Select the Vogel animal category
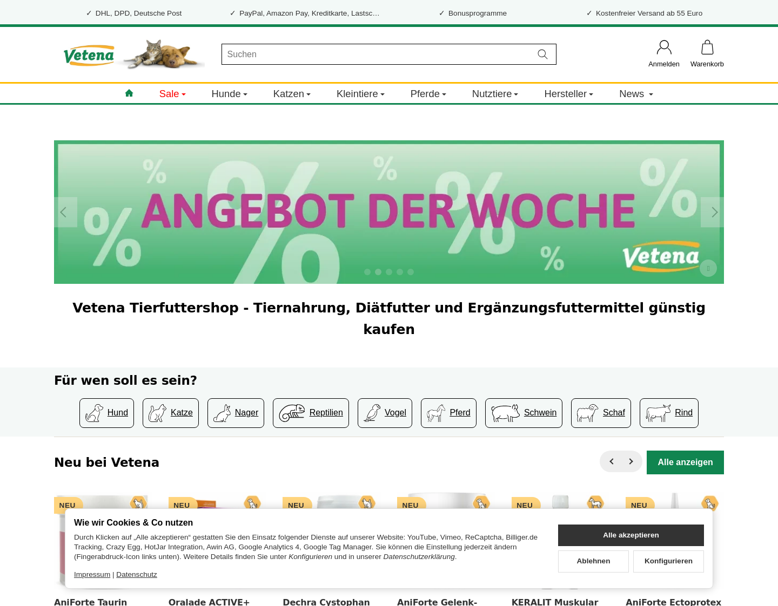The width and height of the screenshot is (778, 606). (385, 413)
